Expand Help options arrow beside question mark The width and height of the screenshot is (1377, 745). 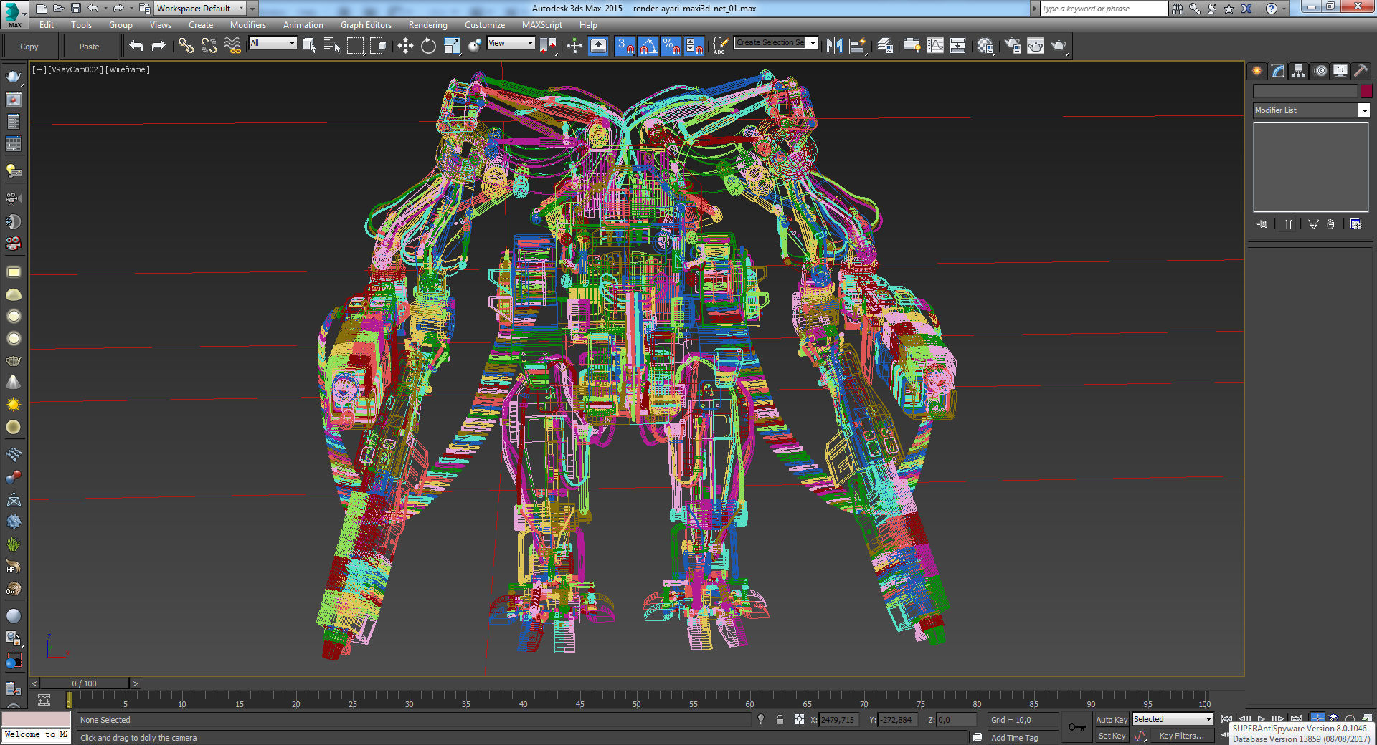coord(1283,9)
